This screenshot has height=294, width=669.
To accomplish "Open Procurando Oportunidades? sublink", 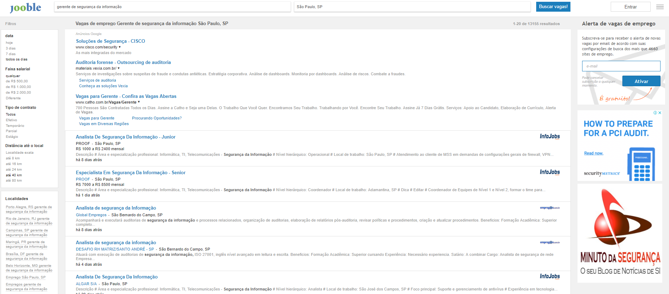I will [x=157, y=118].
